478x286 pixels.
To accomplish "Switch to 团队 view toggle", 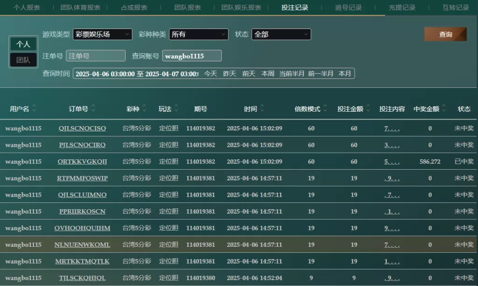I will [23, 60].
